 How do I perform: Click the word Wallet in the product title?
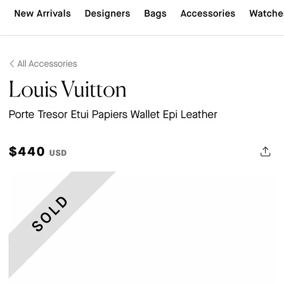click(145, 115)
